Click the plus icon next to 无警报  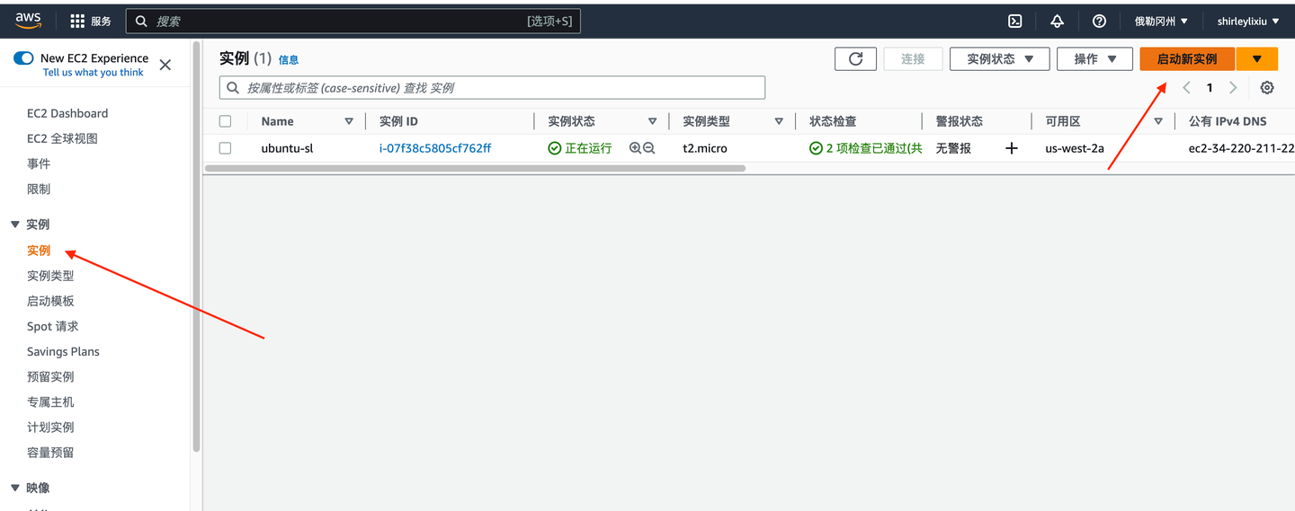[1011, 148]
